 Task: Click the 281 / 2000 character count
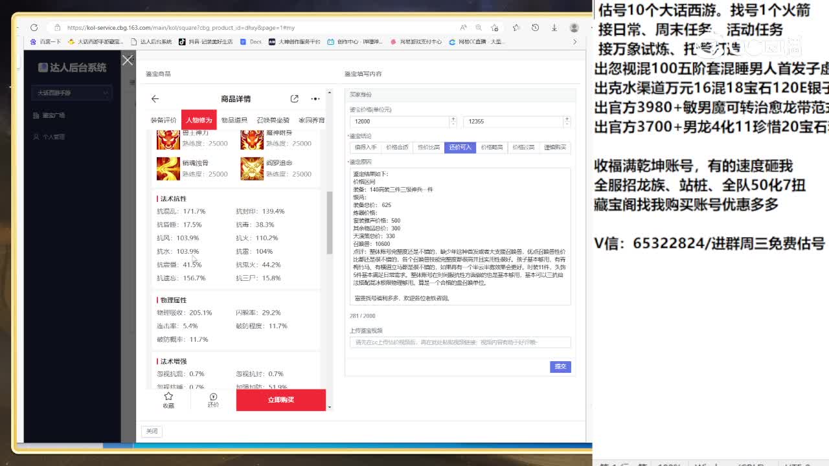click(x=363, y=316)
